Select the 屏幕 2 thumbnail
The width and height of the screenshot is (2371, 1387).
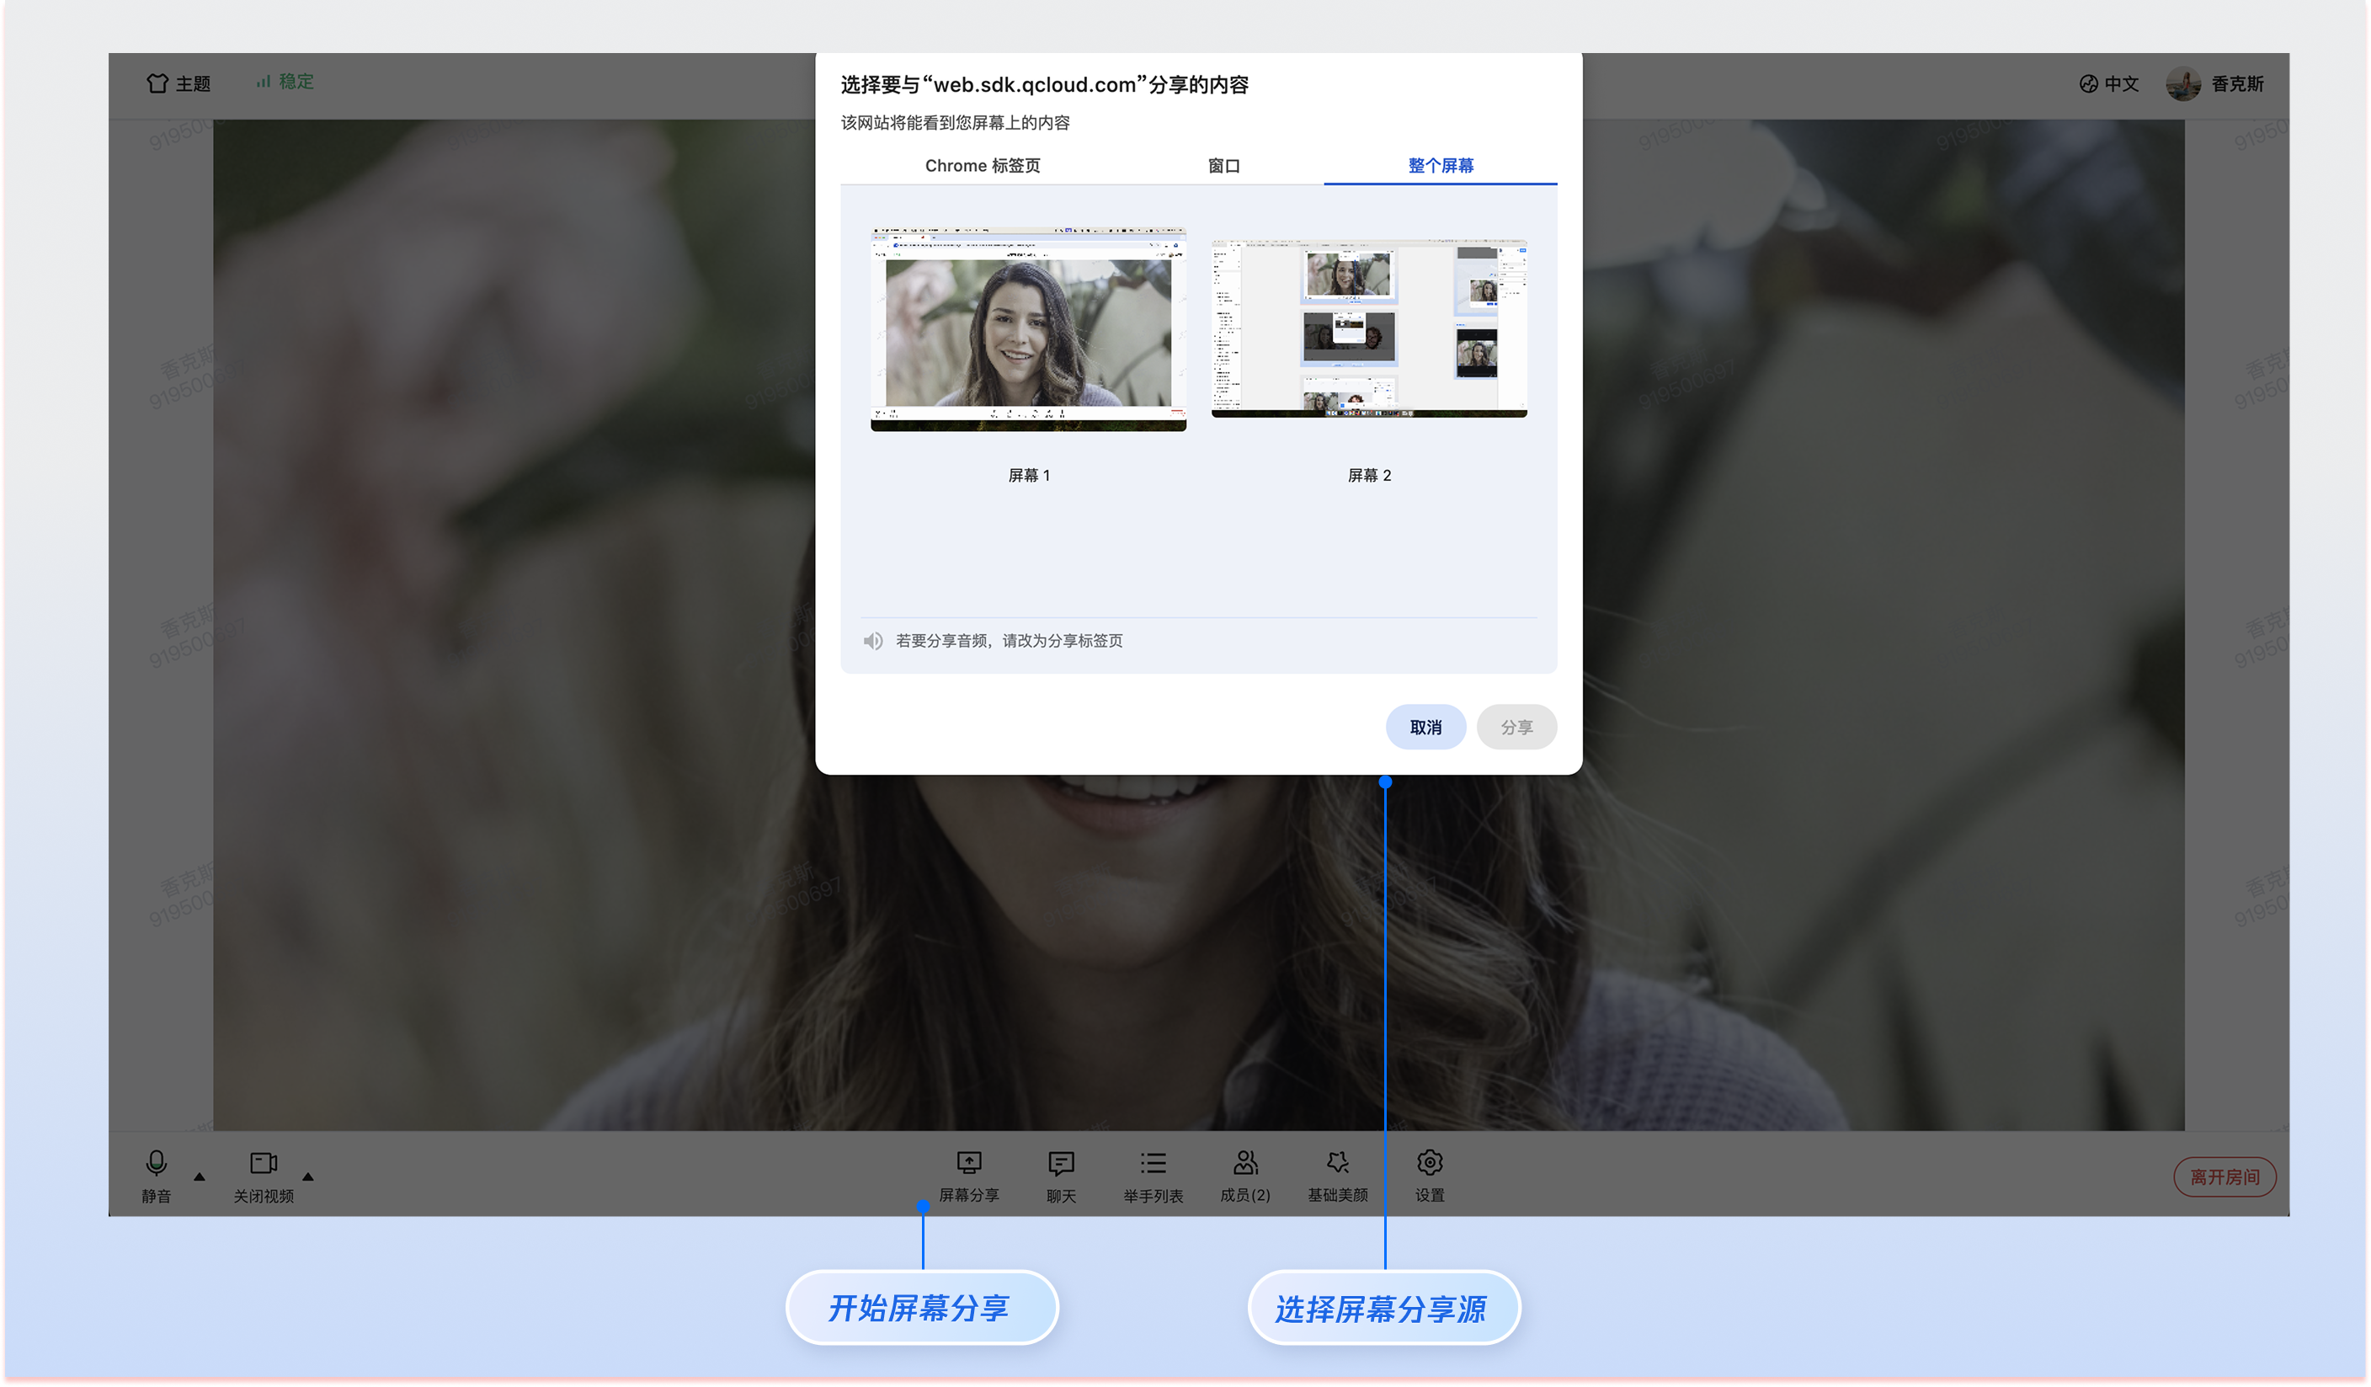tap(1369, 328)
